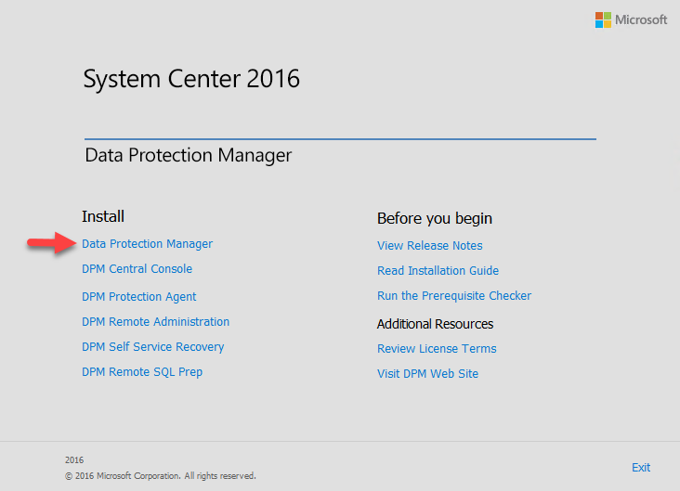Open DPM Self Service Recovery installer

click(x=153, y=347)
